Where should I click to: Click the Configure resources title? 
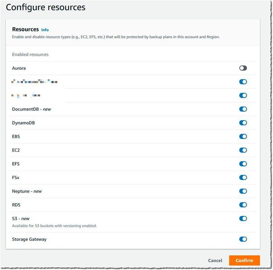[45, 8]
